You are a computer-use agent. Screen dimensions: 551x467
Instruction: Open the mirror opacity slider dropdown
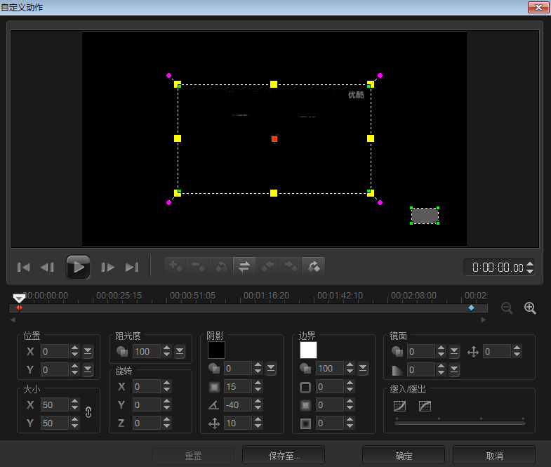click(x=454, y=351)
